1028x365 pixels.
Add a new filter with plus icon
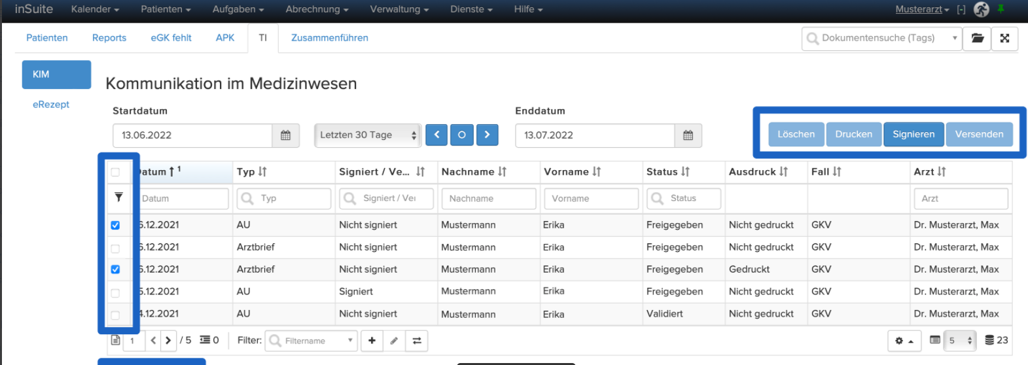coord(372,341)
